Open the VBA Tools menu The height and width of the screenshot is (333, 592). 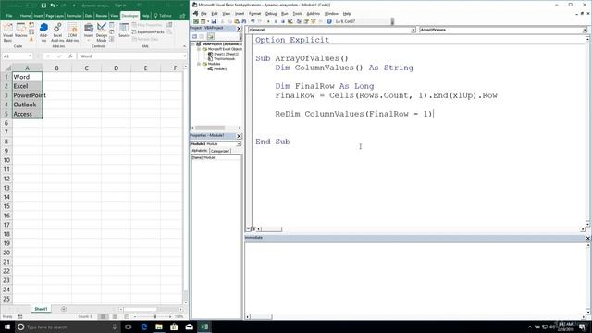click(x=298, y=14)
